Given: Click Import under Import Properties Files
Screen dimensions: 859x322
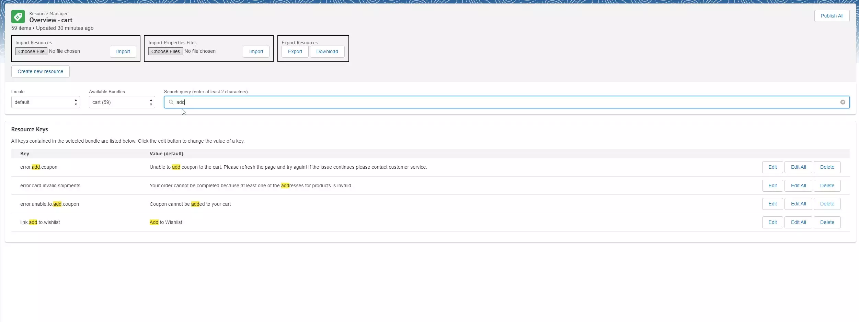Looking at the screenshot, I should (x=256, y=51).
